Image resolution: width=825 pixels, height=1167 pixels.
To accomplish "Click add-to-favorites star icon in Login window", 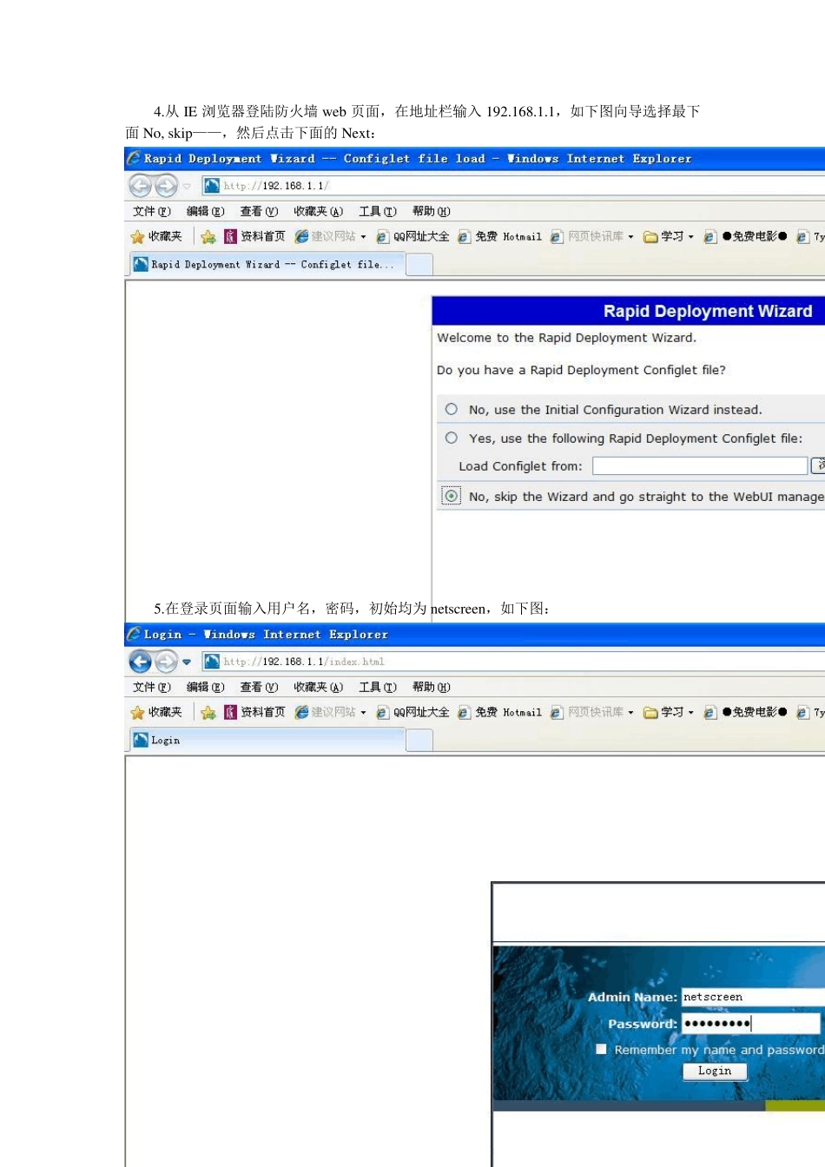I will click(208, 712).
